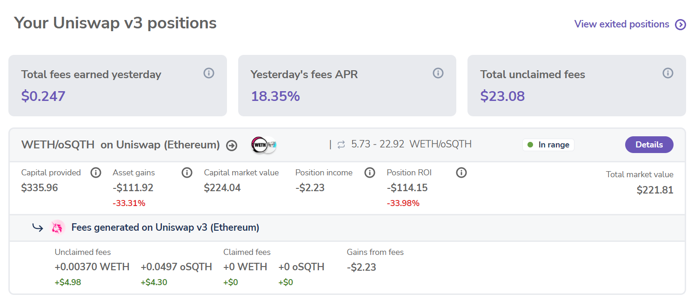Click the In range status badge
Screen dimensions: 694x307
click(x=548, y=145)
